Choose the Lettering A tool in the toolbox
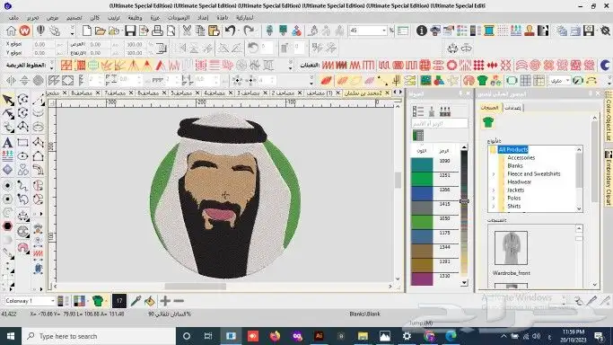This screenshot has width=613, height=345. tap(7, 142)
